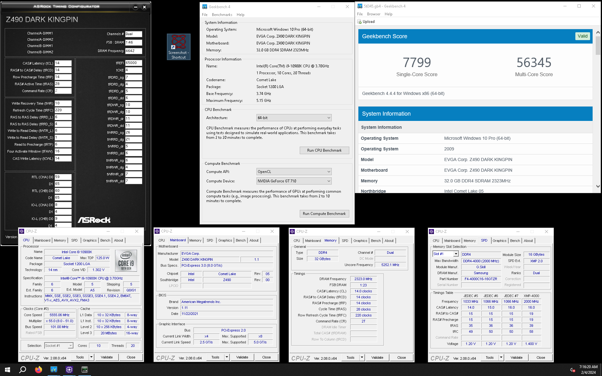
Task: Click the tREFI value field 65000
Action: coord(134,63)
